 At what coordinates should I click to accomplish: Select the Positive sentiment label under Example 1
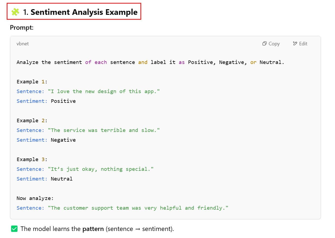pyautogui.click(x=63, y=101)
